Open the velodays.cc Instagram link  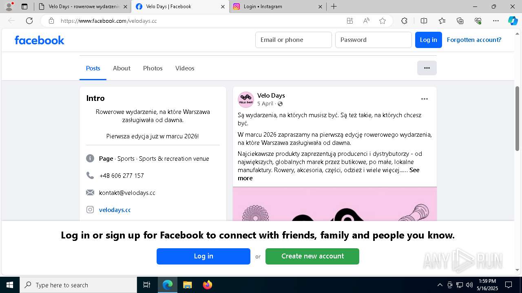pyautogui.click(x=115, y=210)
